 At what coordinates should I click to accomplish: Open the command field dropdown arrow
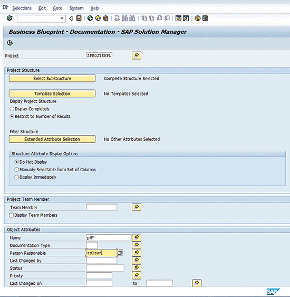[x=62, y=18]
